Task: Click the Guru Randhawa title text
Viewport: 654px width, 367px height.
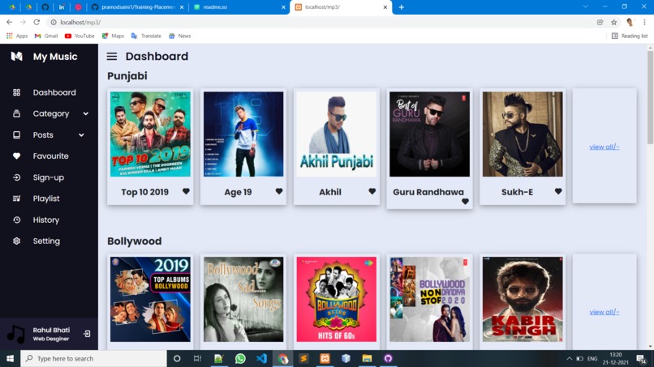Action: tap(428, 192)
